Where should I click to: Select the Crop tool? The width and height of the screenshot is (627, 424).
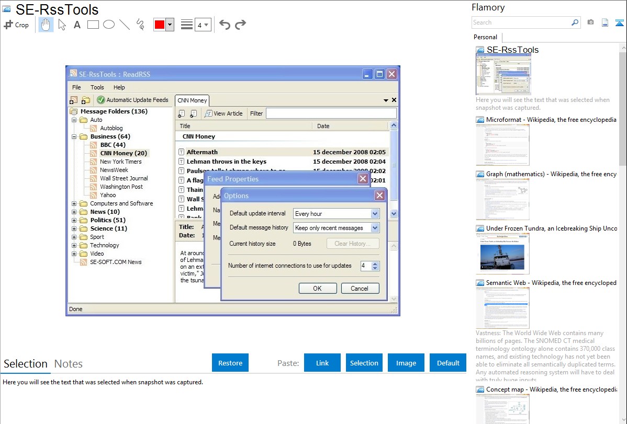(x=16, y=25)
